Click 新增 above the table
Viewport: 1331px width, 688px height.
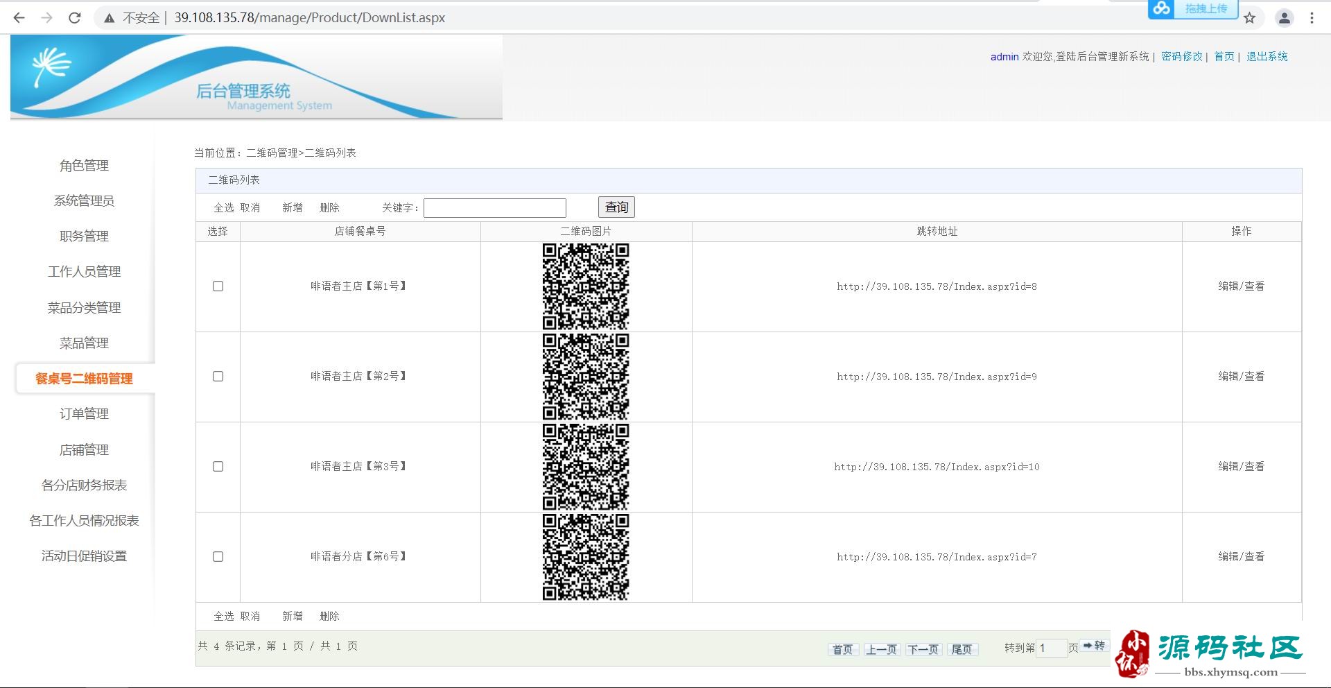point(293,207)
